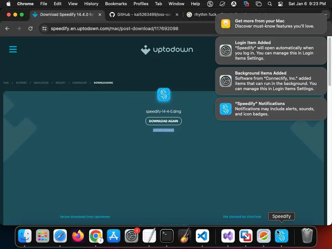Open the hamburger menu on Uptodown
This screenshot has width=332, height=249.
click(13, 49)
